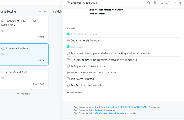Uncheck the Test paid for subtask
Viewport: 184px width, 120px height.
coord(68,47)
